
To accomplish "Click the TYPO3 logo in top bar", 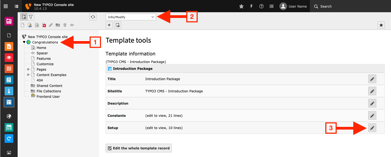I will tap(28, 6).
